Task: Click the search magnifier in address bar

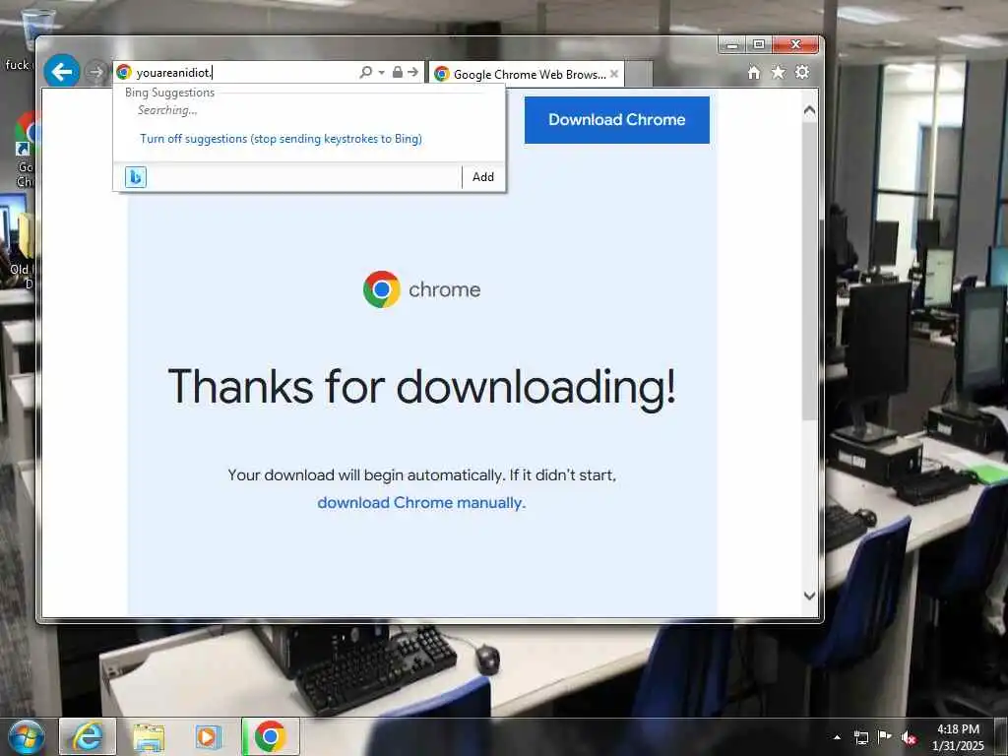Action: 366,72
